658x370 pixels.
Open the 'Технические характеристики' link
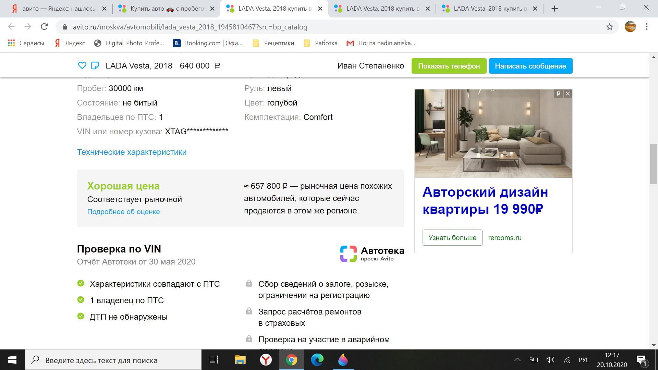132,152
